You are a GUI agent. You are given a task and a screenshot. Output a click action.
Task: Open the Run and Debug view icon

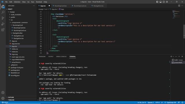3,24
